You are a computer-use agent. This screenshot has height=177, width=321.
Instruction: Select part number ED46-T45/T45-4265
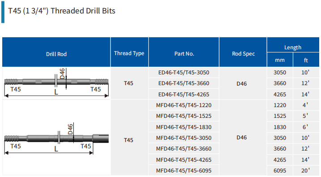click(x=184, y=95)
